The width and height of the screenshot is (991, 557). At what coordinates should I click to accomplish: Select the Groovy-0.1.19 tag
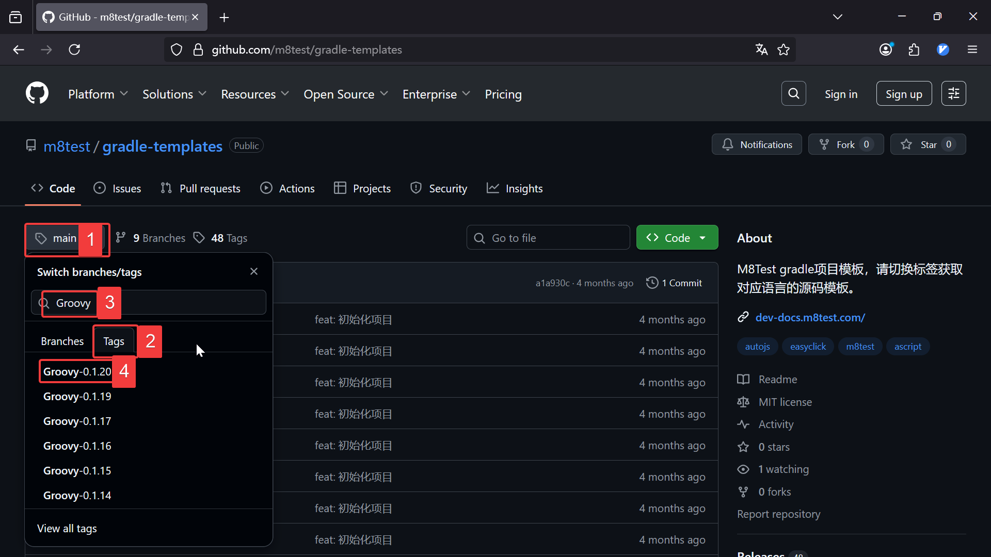pos(77,397)
